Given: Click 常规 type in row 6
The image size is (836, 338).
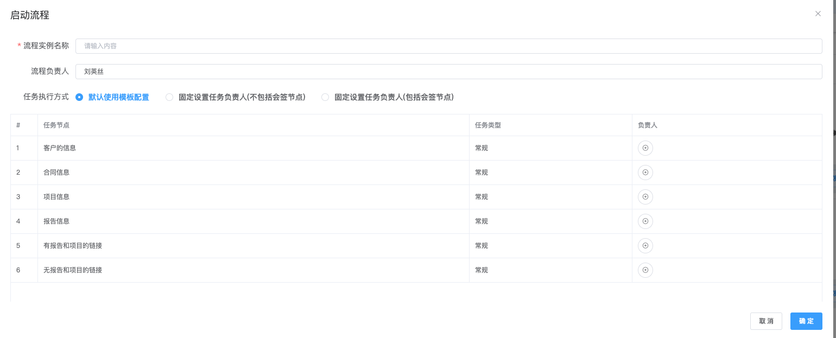Looking at the screenshot, I should 482,270.
